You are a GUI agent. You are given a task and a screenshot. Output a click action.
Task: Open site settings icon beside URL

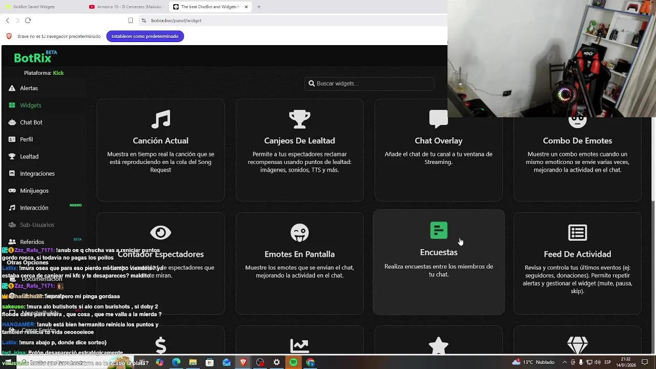pyautogui.click(x=144, y=20)
